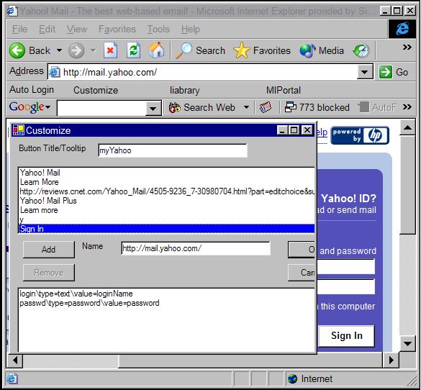Click the Auto Login toolbar button

(32, 90)
